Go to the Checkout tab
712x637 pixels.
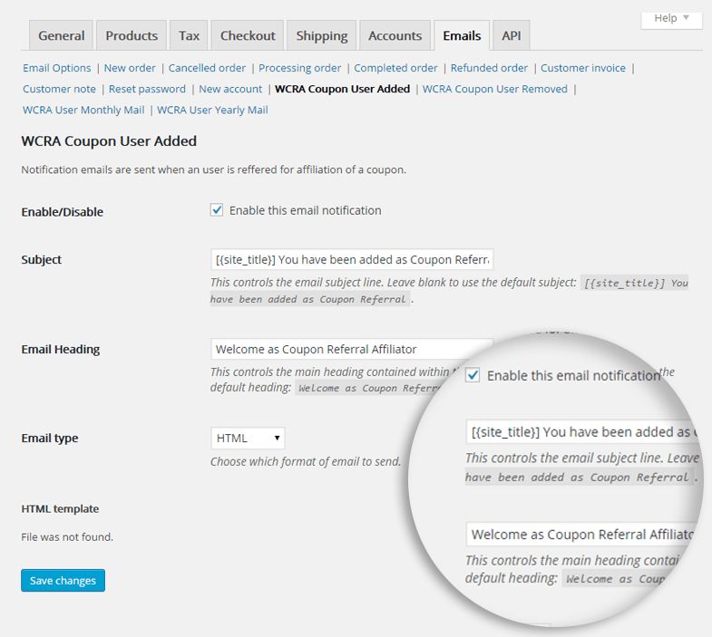pos(248,35)
